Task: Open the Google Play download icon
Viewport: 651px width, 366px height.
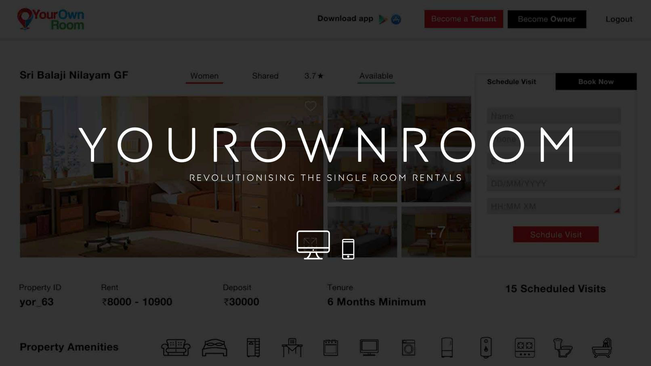Action: (x=383, y=19)
